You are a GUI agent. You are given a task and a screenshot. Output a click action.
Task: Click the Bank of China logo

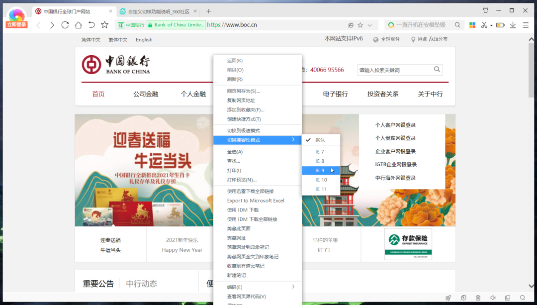click(116, 64)
